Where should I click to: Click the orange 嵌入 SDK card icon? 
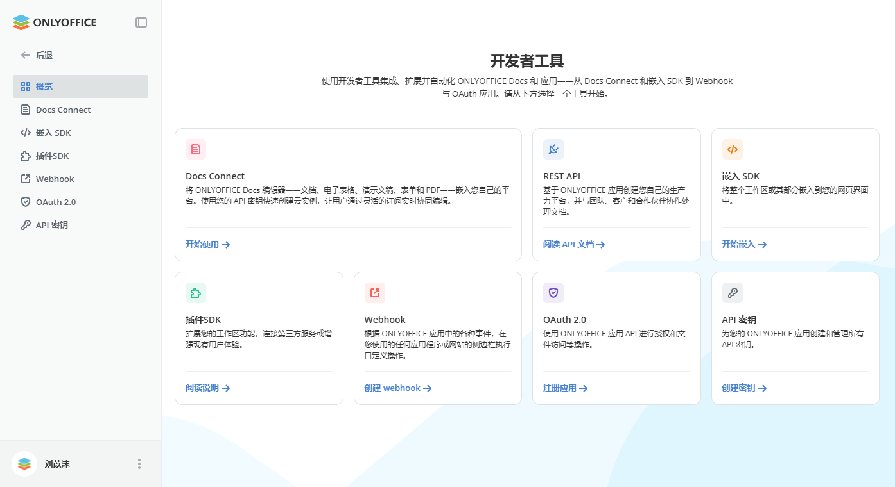733,149
